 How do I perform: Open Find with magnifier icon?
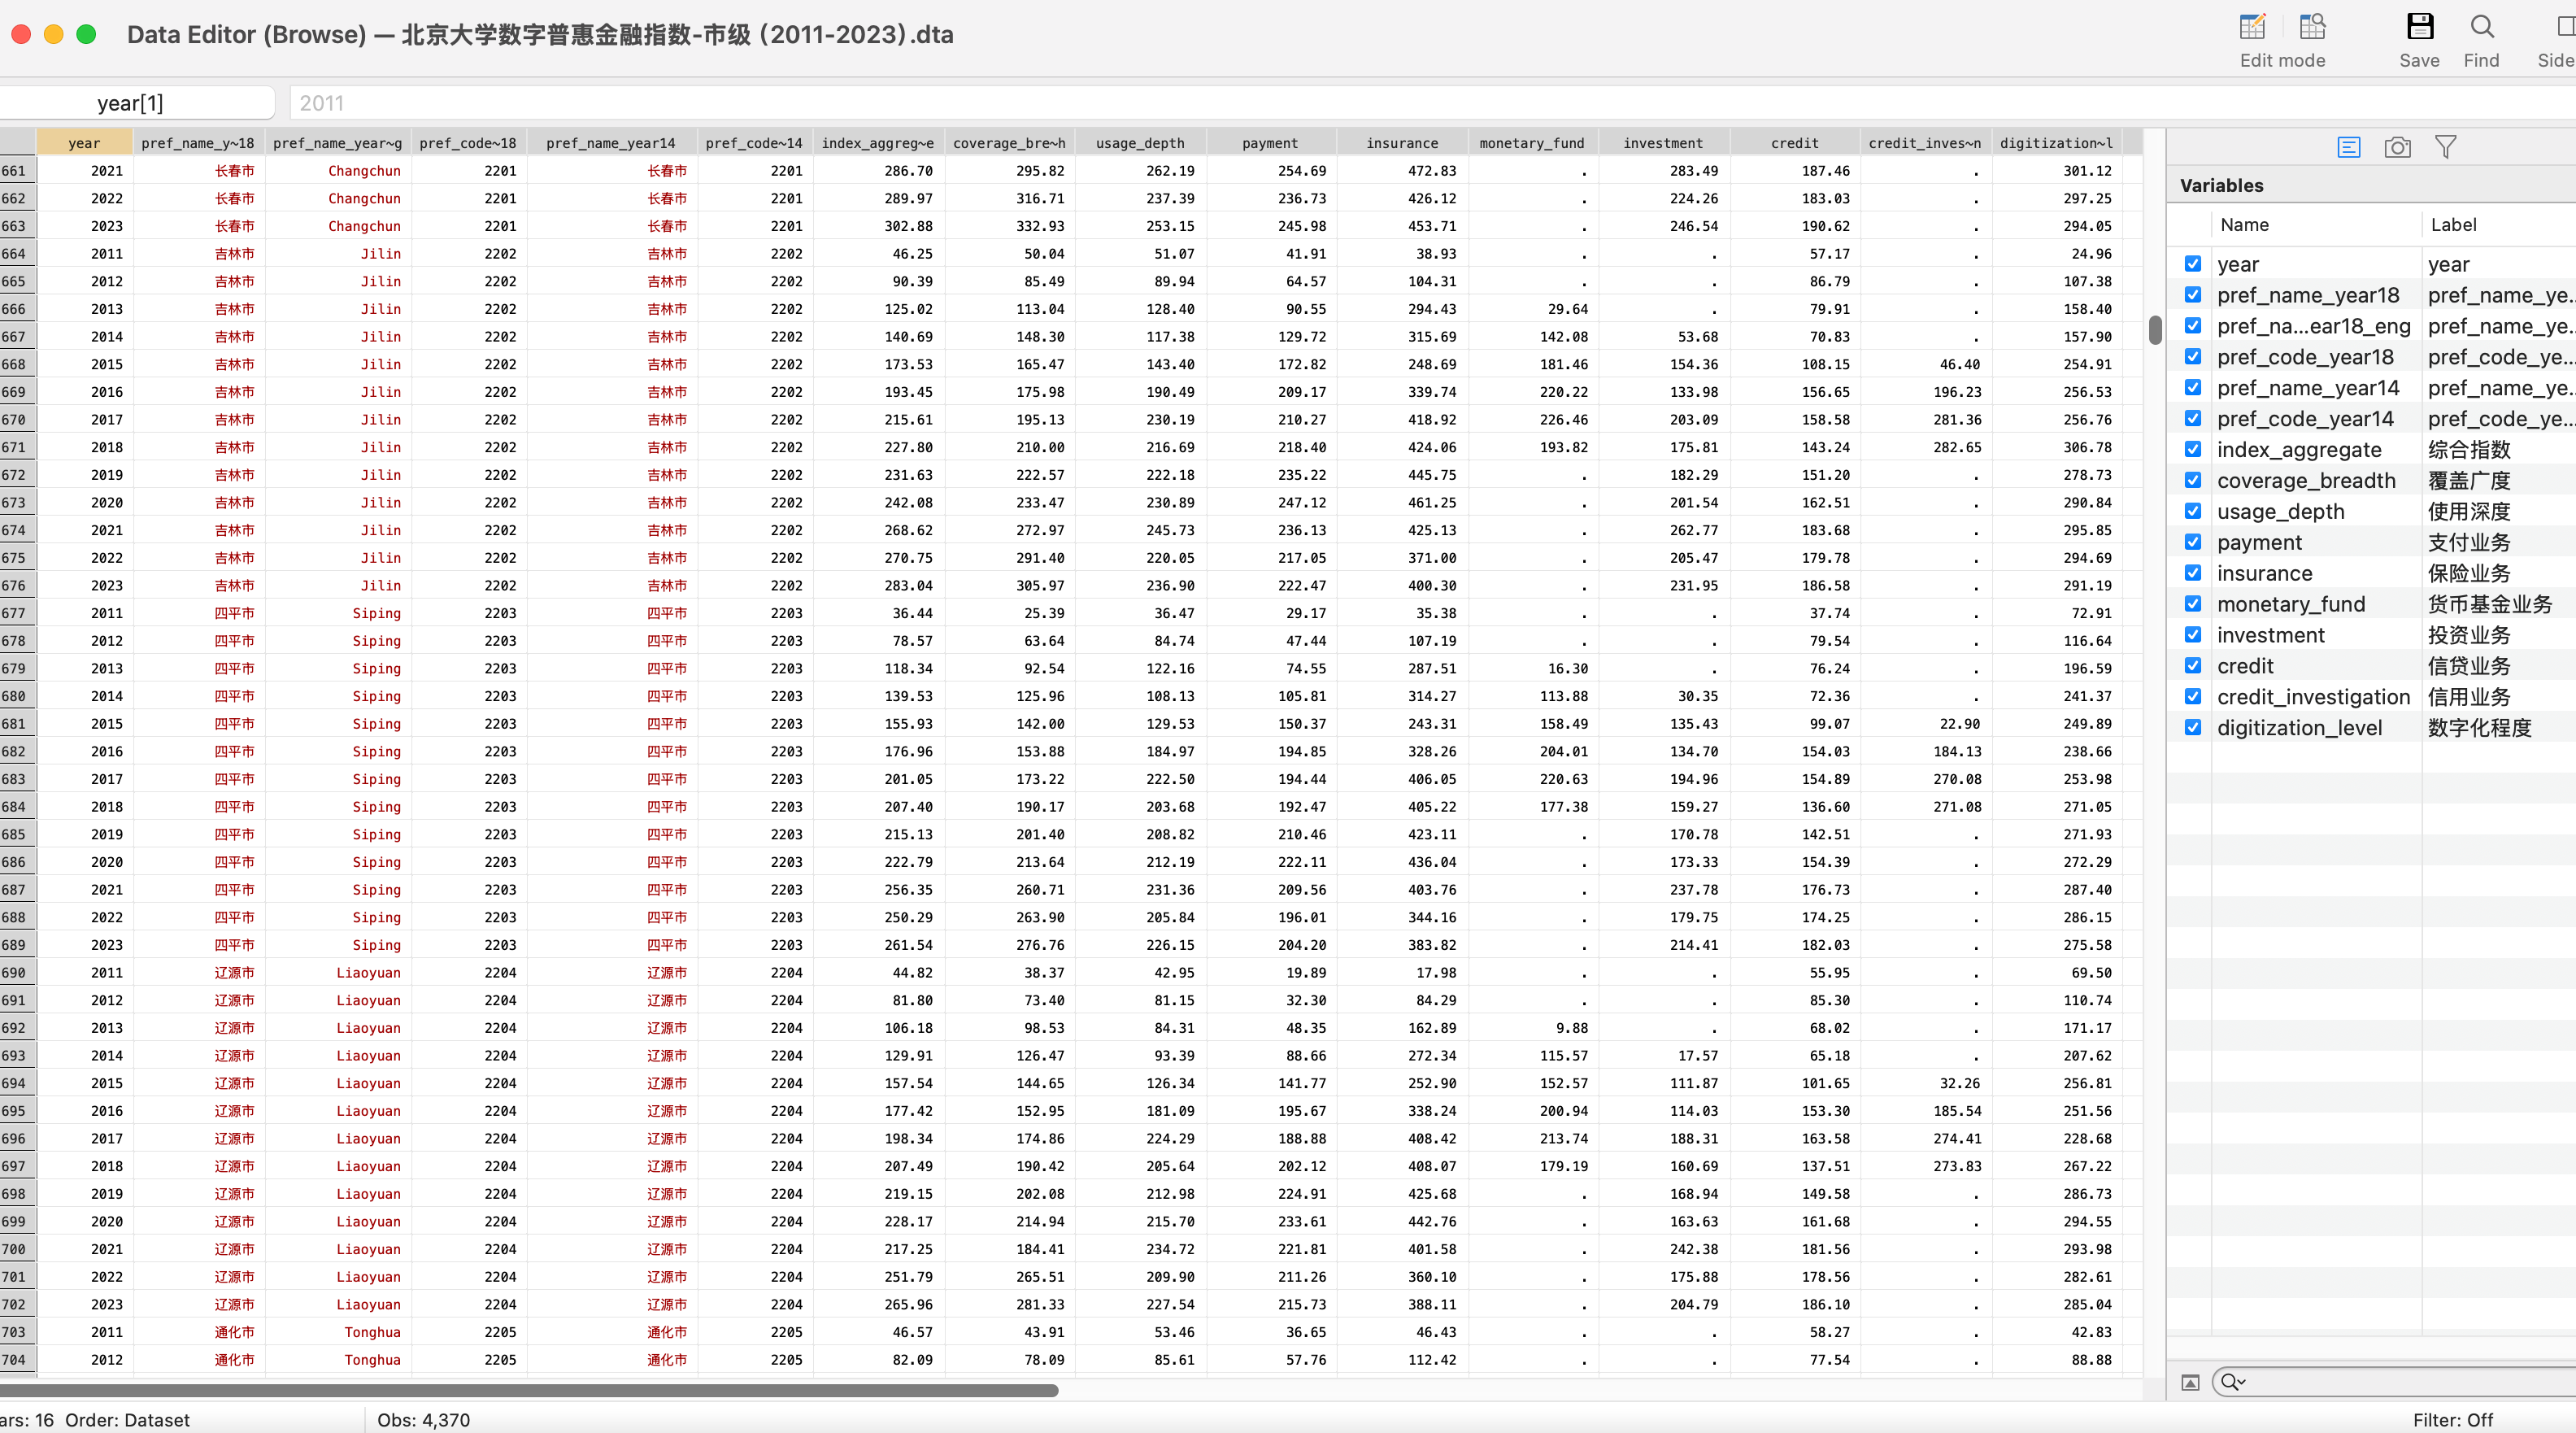pos(2481,27)
